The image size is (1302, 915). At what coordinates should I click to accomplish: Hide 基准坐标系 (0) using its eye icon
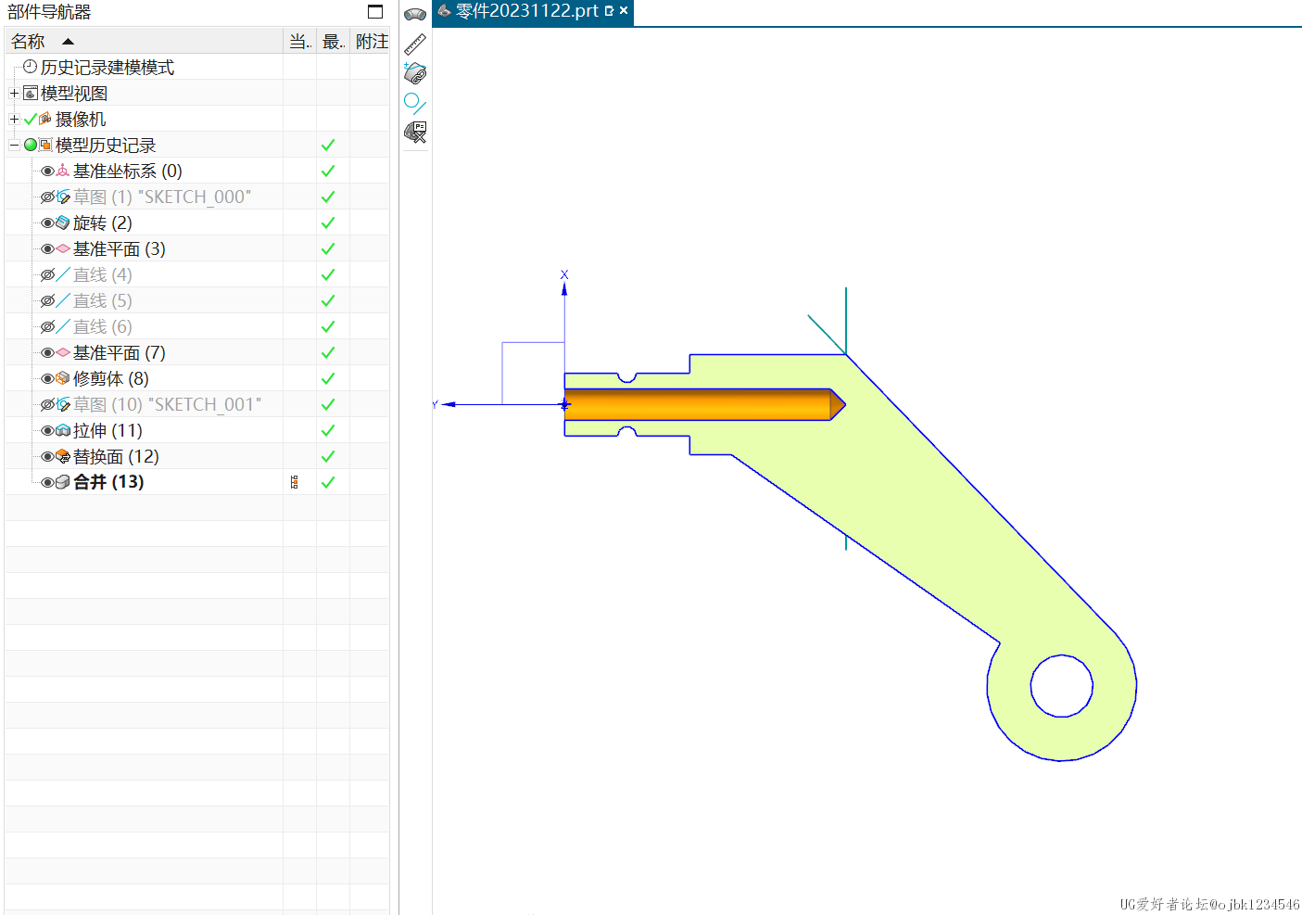(x=47, y=172)
